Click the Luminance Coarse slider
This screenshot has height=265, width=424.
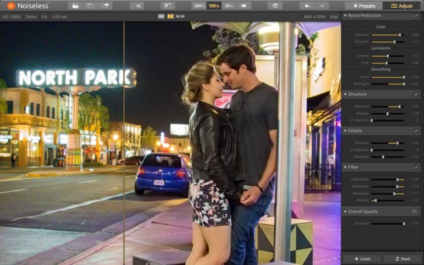point(387,56)
